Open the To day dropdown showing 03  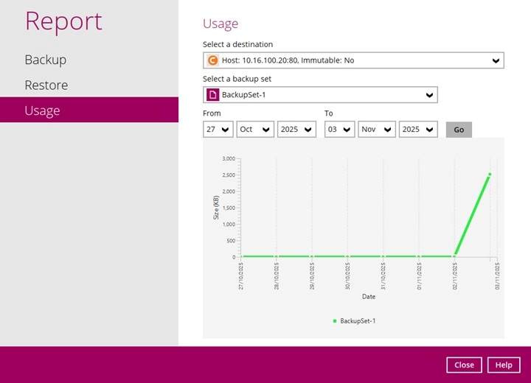coord(339,129)
